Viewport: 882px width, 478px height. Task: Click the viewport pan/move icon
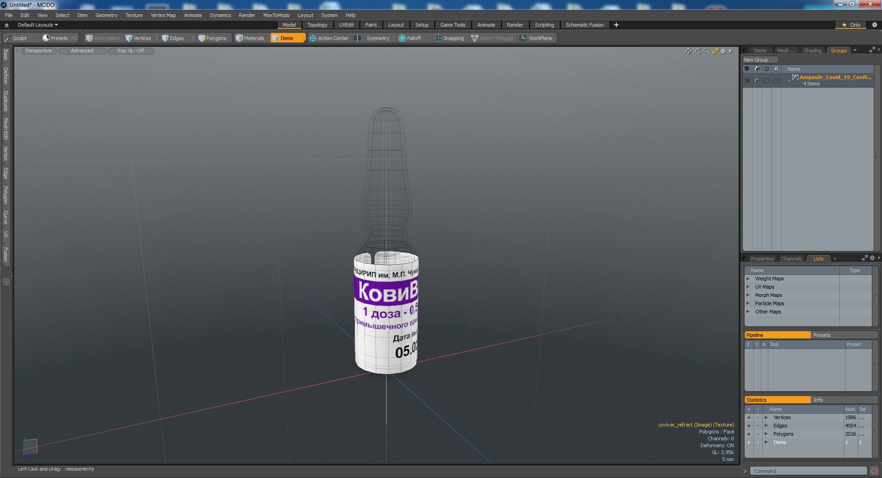[x=688, y=51]
